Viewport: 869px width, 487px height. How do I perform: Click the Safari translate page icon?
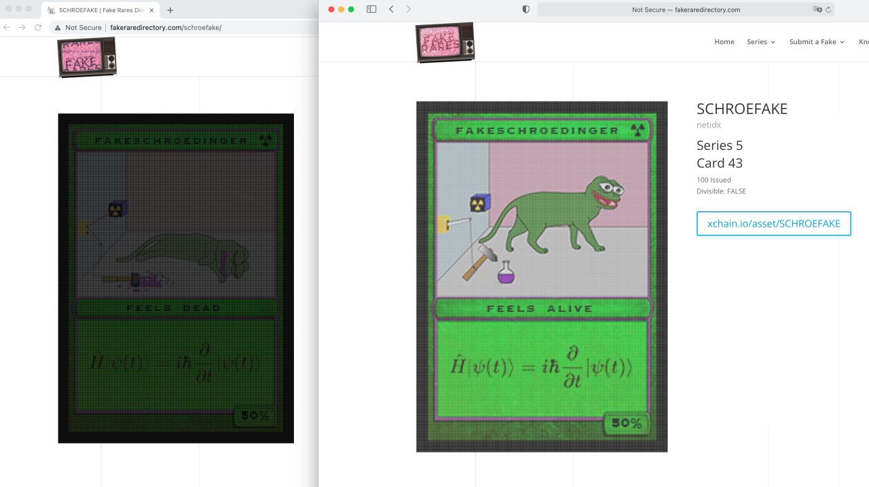click(817, 9)
